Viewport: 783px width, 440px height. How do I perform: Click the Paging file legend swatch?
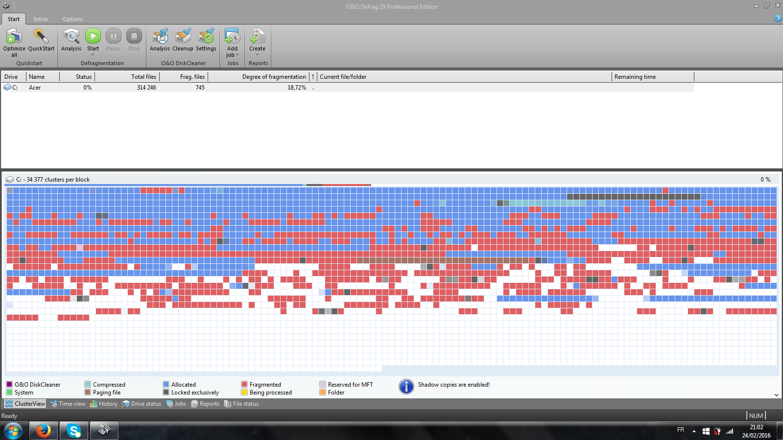point(88,392)
